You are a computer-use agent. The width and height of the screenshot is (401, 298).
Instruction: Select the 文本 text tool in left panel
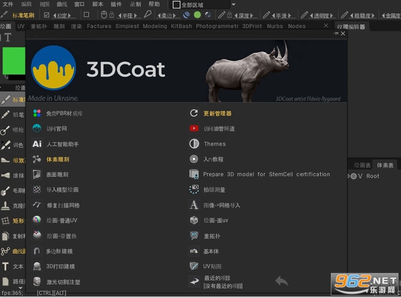point(13,266)
